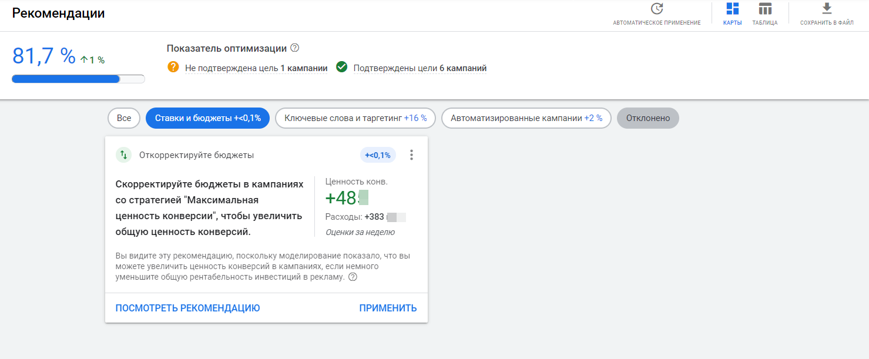This screenshot has height=359, width=869.
Task: Select the Все filter chip
Action: (123, 118)
